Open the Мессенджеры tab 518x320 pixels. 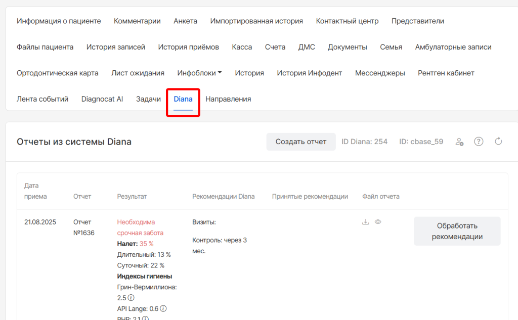pyautogui.click(x=380, y=73)
